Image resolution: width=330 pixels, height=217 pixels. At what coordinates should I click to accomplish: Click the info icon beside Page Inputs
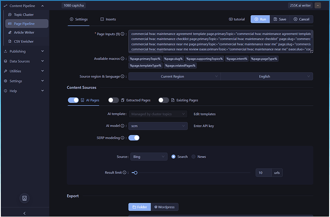[123, 34]
